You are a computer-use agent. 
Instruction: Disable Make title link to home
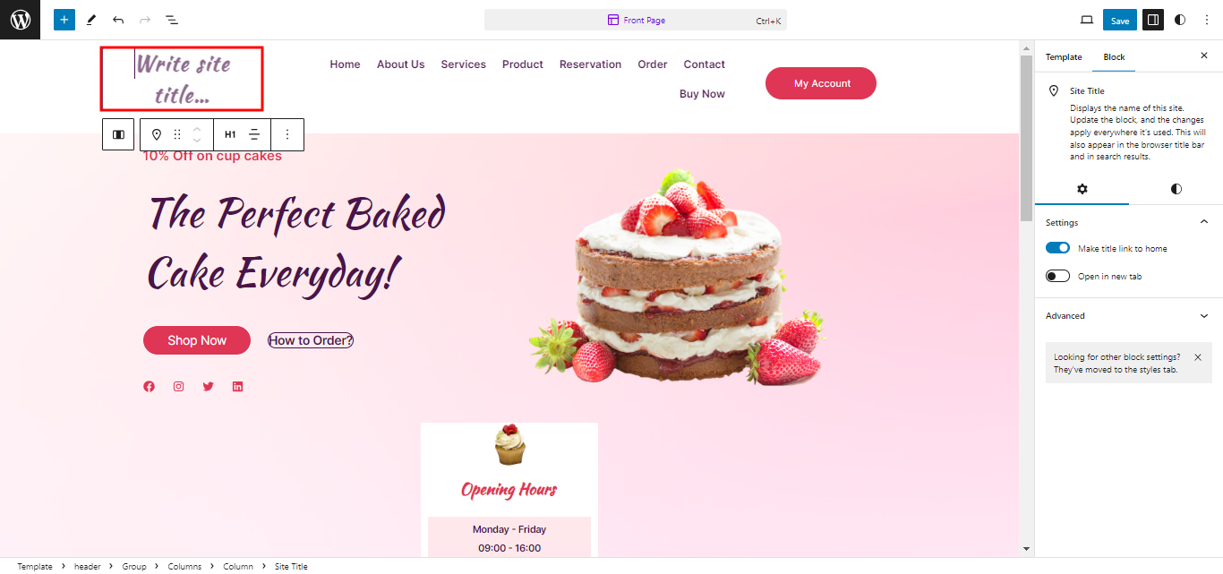click(1057, 248)
